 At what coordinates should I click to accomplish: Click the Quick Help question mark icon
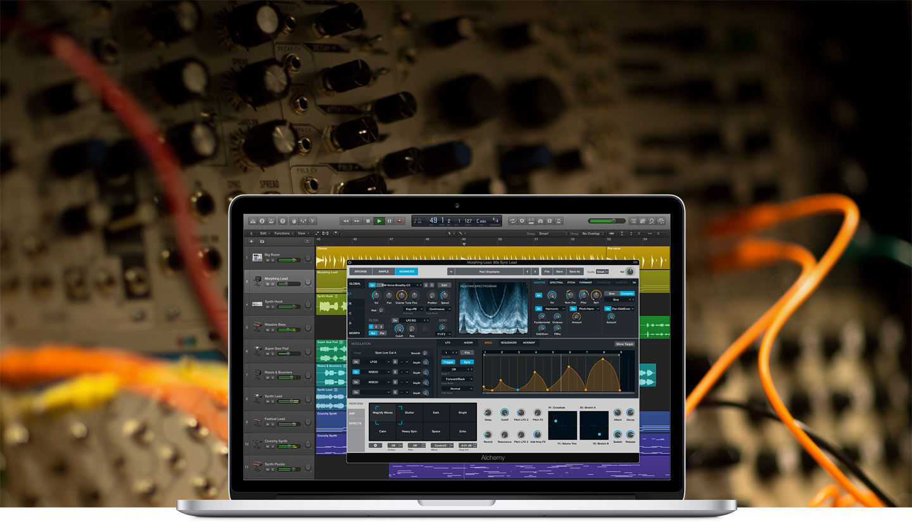[282, 221]
